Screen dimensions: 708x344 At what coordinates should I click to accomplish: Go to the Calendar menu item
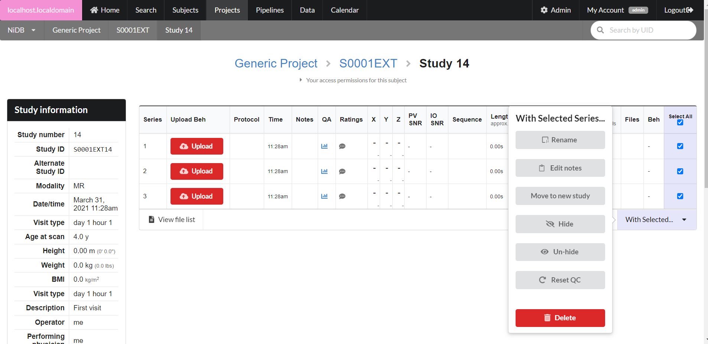pyautogui.click(x=345, y=10)
